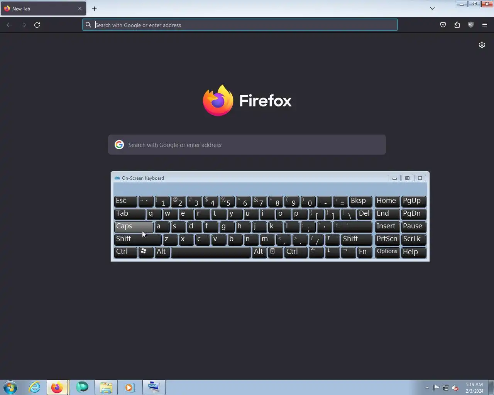Click the number 5 key
Screen dimensions: 494x395
(x=227, y=201)
